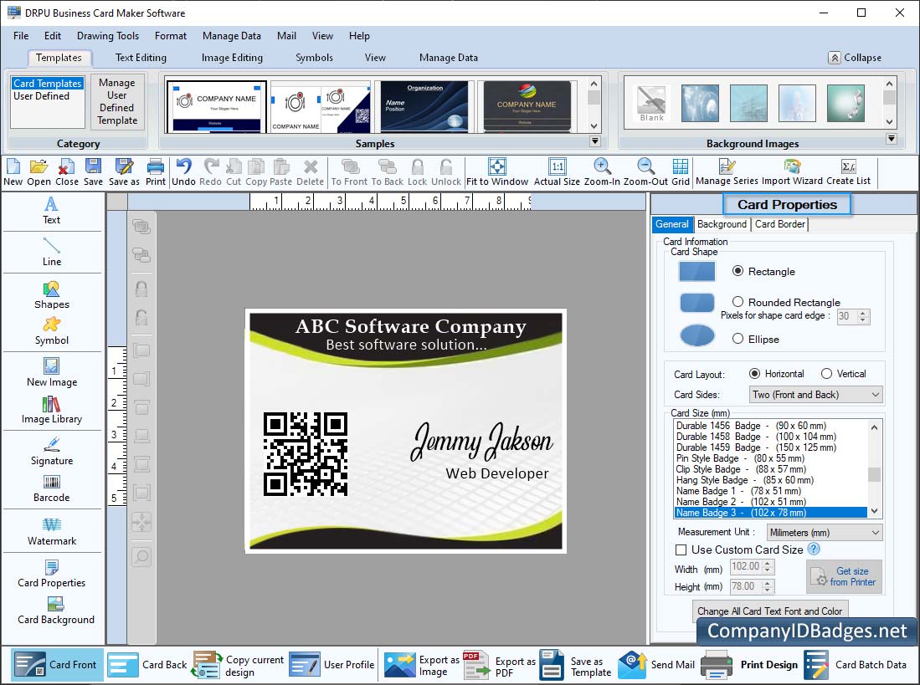Add a Watermark
Viewport: 920px width, 685px height.
51,531
